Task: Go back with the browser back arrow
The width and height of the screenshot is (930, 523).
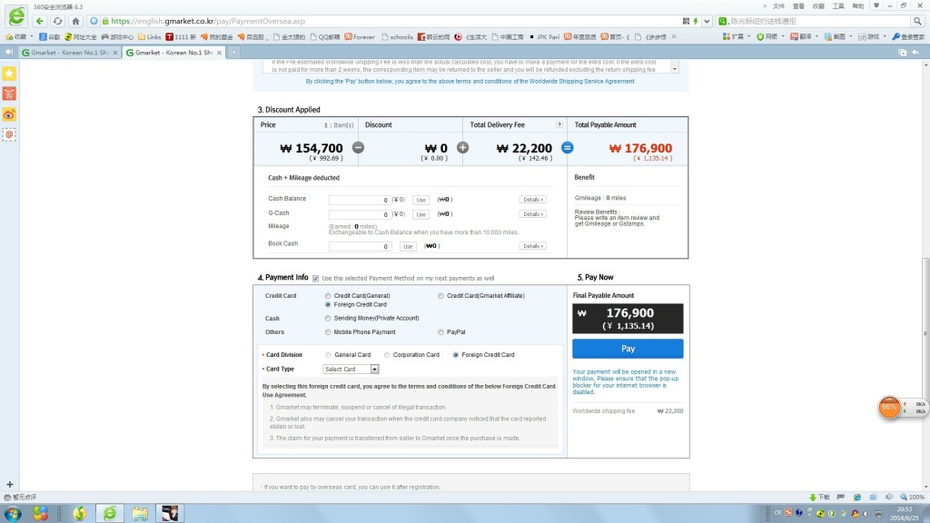Action: click(x=40, y=21)
